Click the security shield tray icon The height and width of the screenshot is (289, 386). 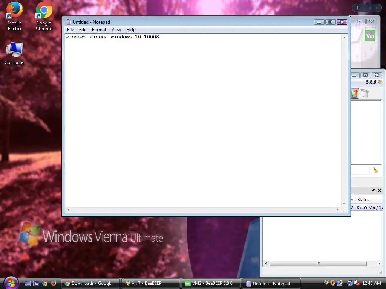[333, 283]
